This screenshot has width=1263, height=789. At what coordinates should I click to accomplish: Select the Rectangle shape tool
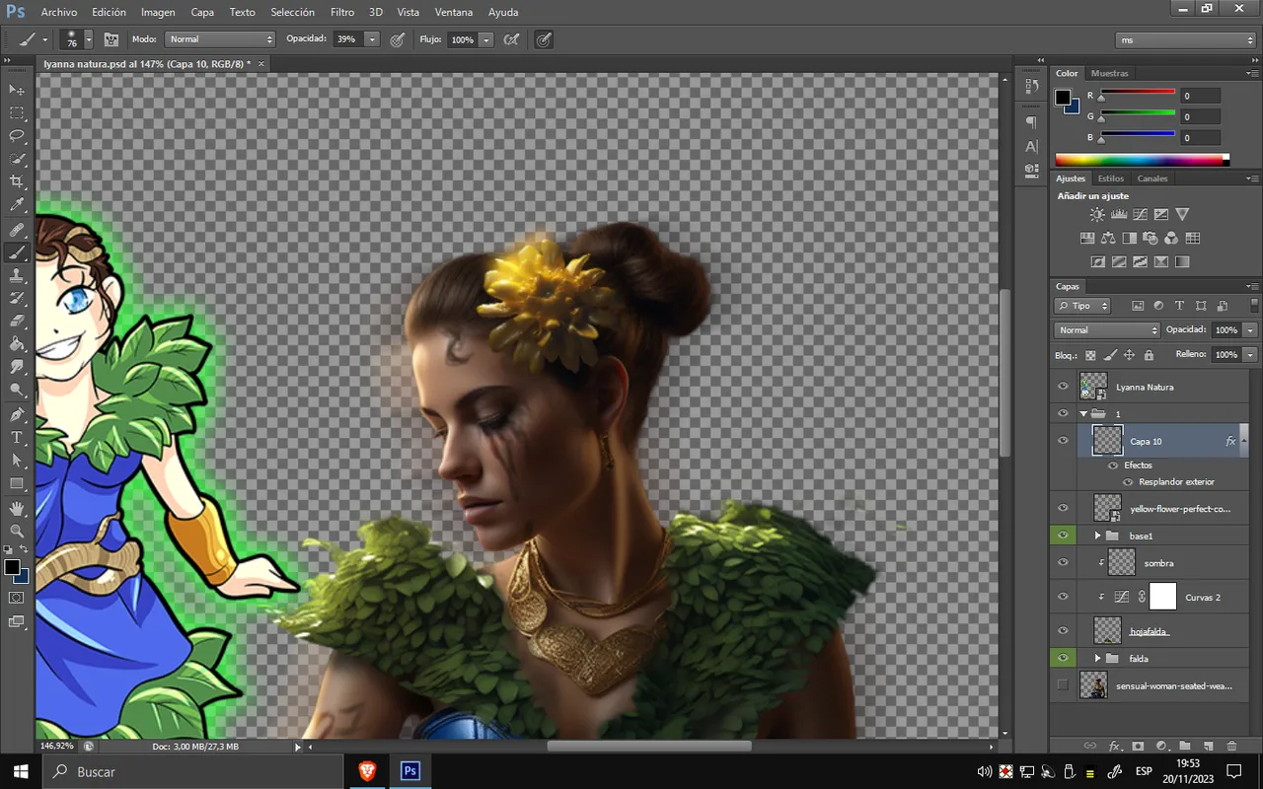pos(17,483)
